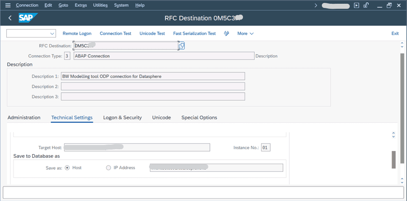
Task: Click the RFC Destination window title text
Action: pos(204,18)
